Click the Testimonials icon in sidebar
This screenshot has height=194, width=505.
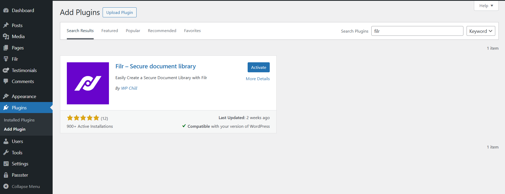pos(6,70)
